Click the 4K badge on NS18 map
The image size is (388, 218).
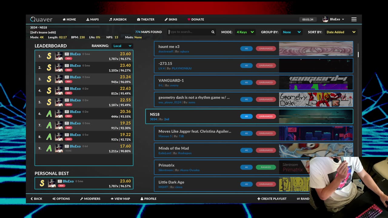pos(246,116)
